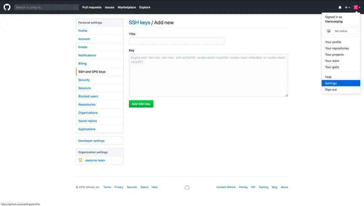
Task: Click the SSH keys breadcrumb link
Action: coord(140,23)
